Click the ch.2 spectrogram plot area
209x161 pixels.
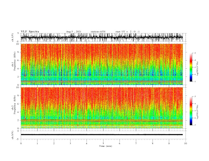coord(102,108)
